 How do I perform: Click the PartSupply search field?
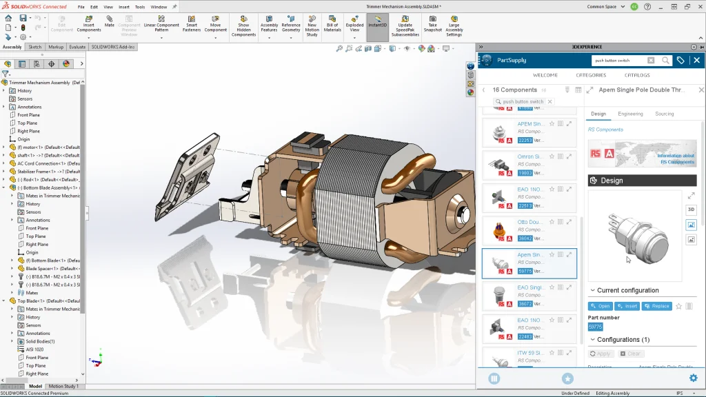(x=617, y=61)
